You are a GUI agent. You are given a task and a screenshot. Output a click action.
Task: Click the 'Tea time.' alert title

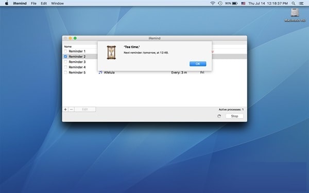click(132, 47)
